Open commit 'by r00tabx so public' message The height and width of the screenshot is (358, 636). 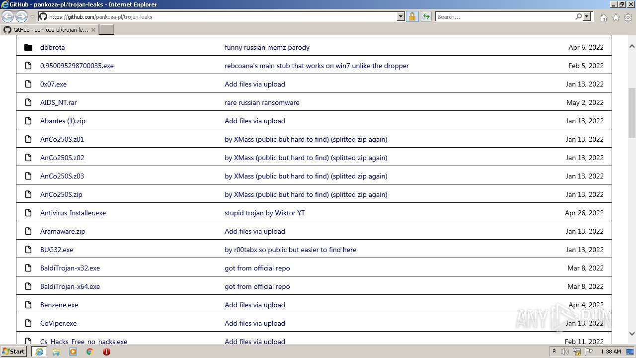point(291,250)
